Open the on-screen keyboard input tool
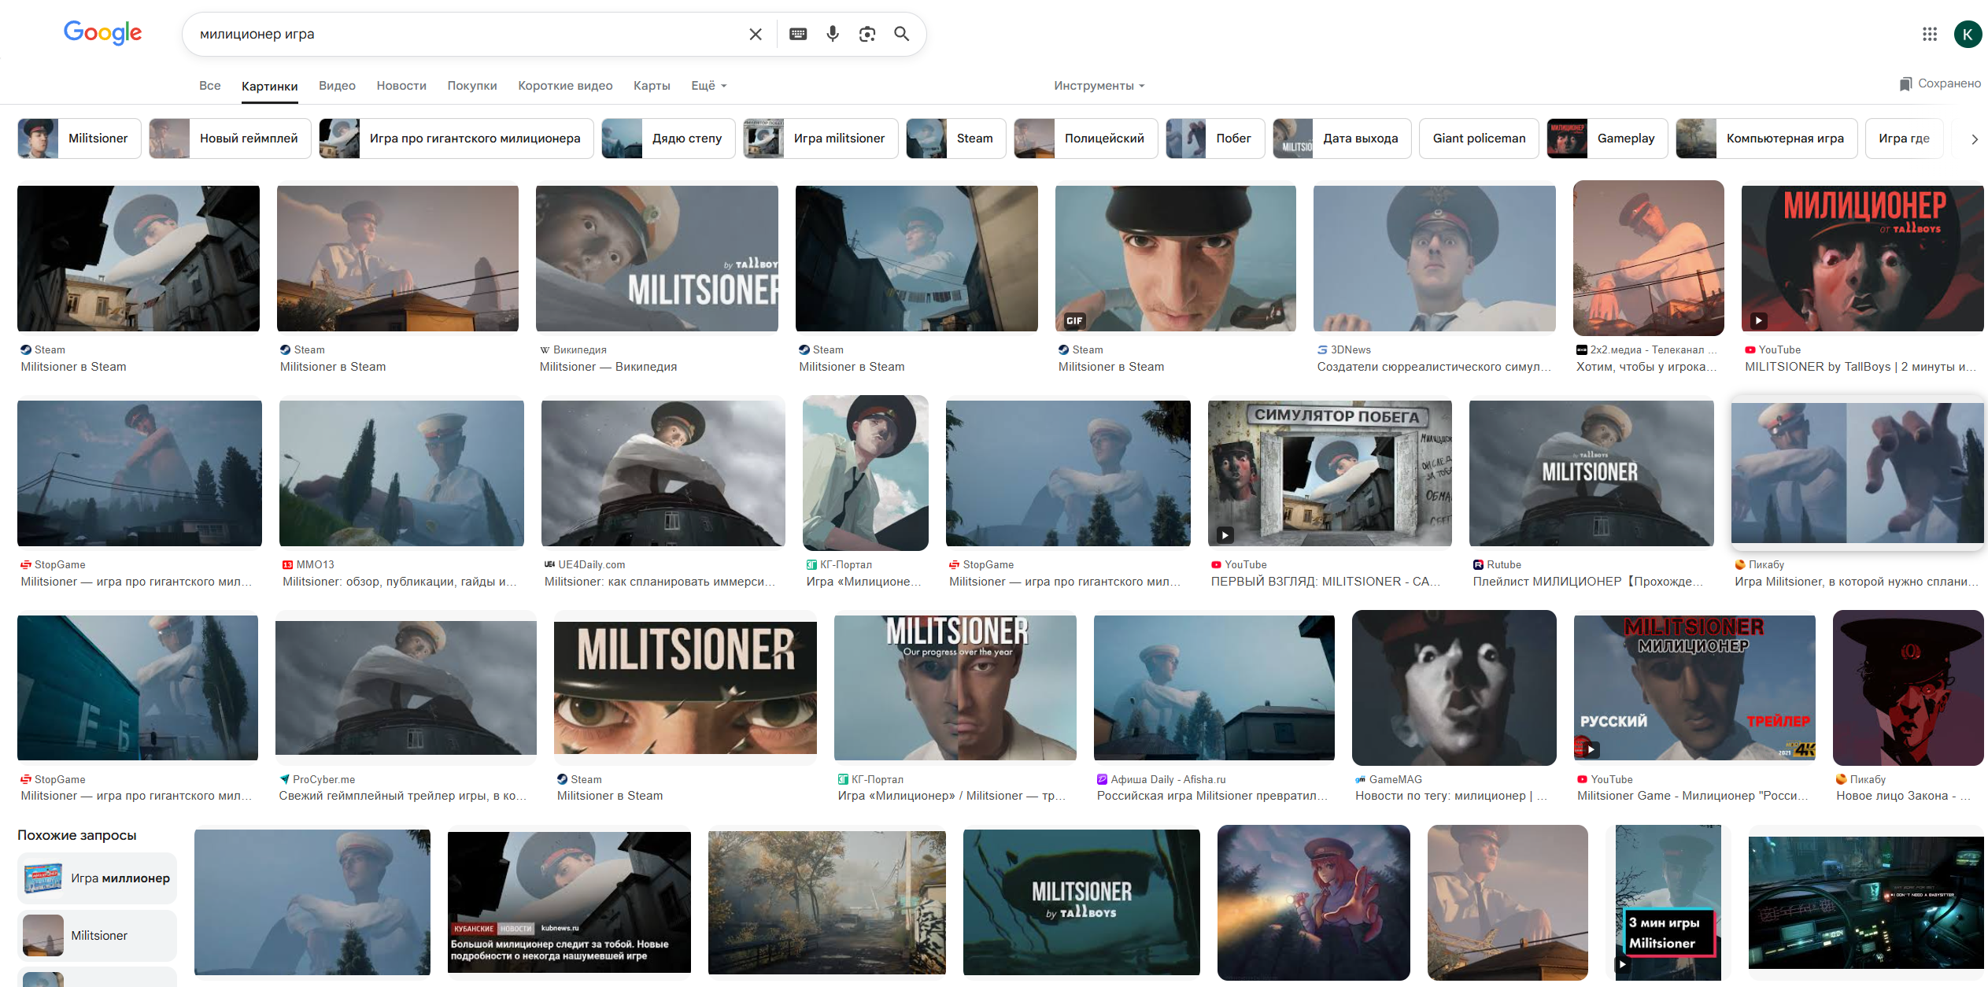The image size is (1988, 987). [798, 34]
